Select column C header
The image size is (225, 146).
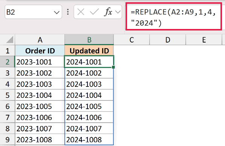pos(132,40)
